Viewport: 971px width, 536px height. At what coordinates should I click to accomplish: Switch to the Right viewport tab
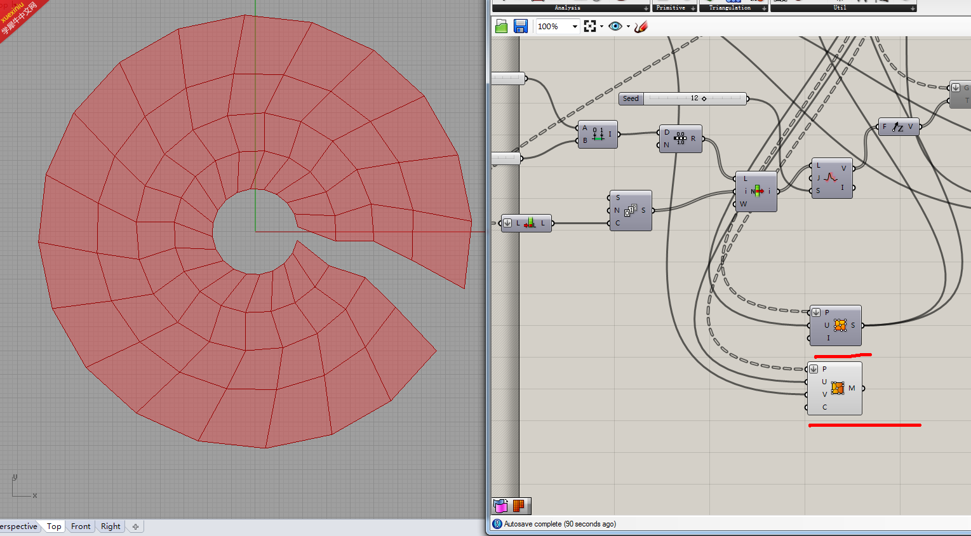coord(110,526)
